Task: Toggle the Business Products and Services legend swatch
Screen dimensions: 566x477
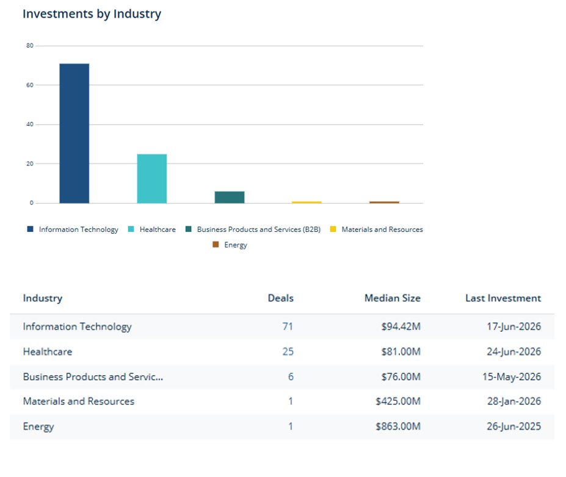Action: click(x=189, y=229)
